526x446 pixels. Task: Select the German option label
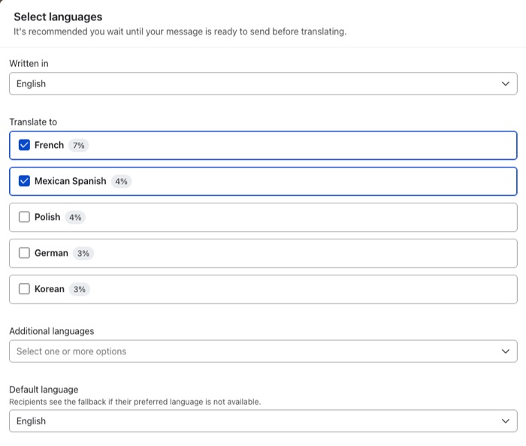click(x=51, y=253)
